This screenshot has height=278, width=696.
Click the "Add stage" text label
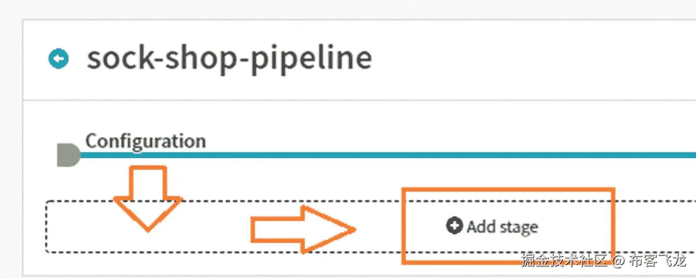coord(502,226)
